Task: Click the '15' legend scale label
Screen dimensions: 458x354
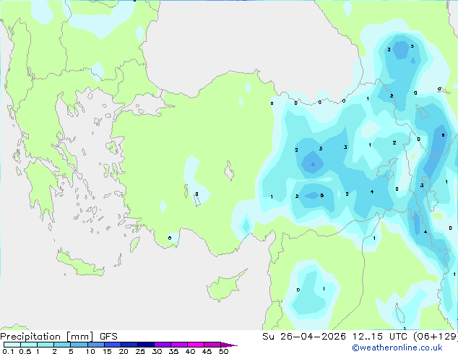Action: point(107,351)
